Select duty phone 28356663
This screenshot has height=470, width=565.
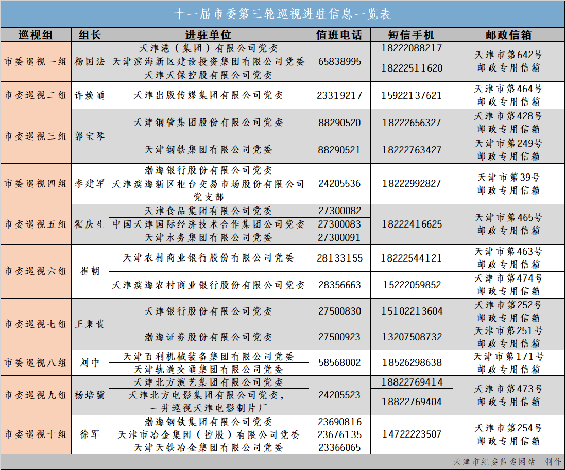tap(339, 285)
